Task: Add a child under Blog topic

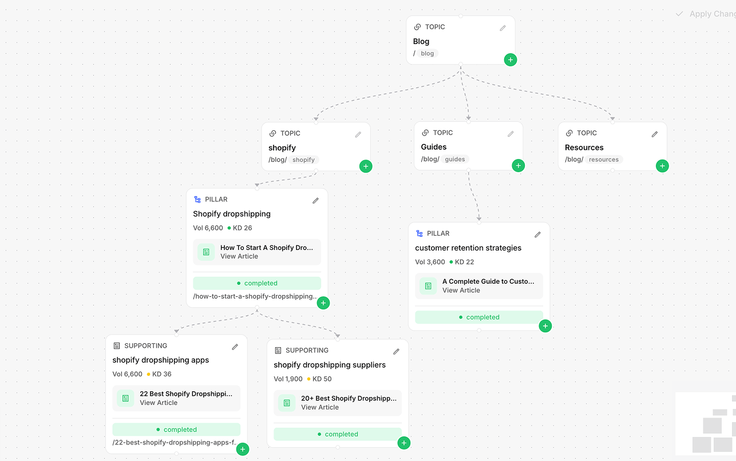Action: [x=511, y=59]
